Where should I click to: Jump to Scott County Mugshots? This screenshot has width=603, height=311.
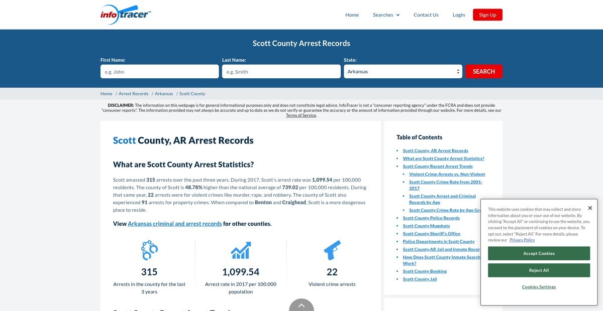coord(426,226)
